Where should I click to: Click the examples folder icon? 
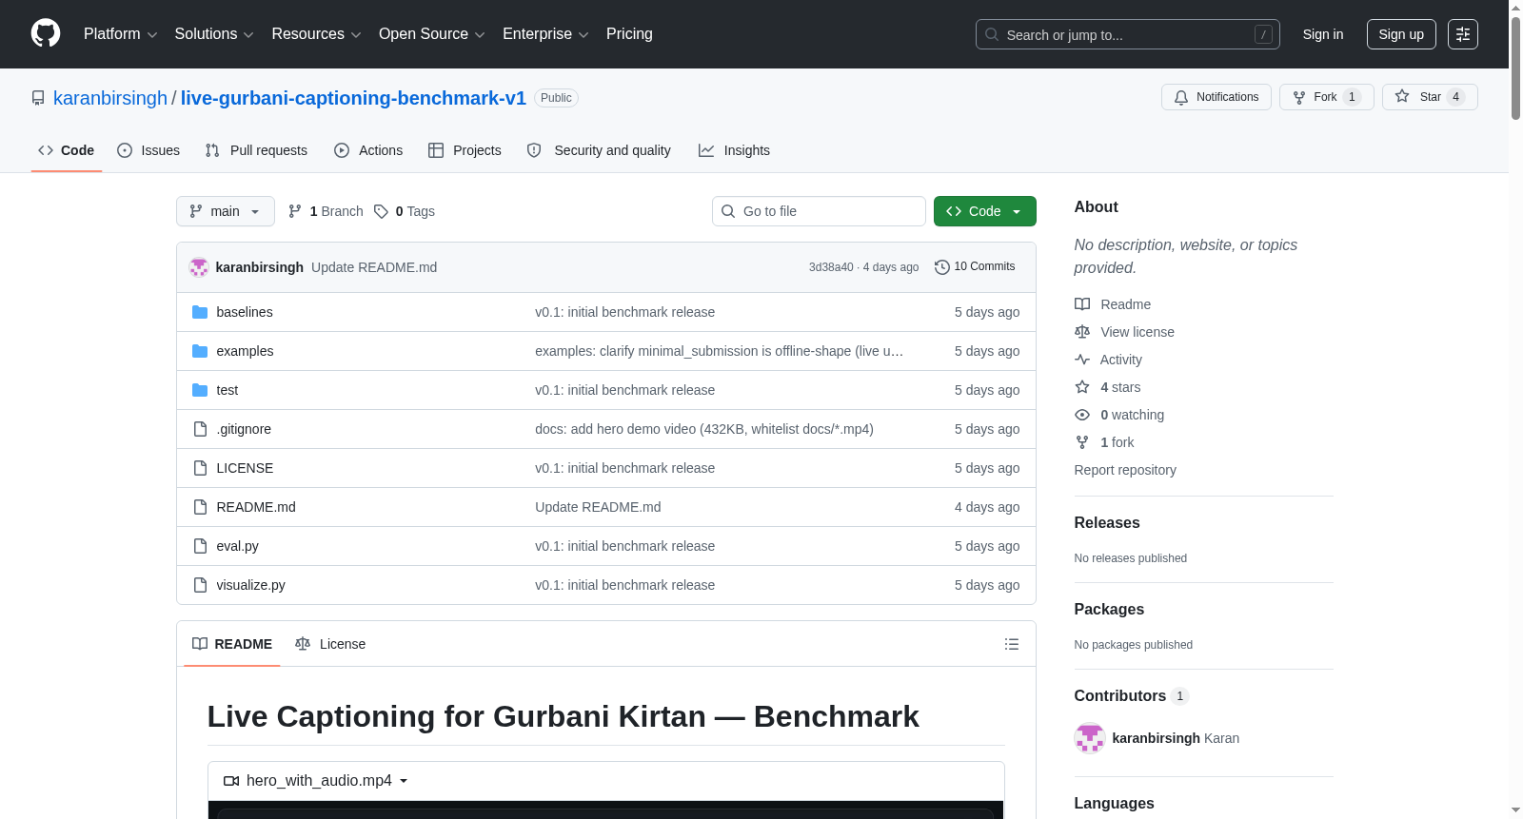coord(200,351)
